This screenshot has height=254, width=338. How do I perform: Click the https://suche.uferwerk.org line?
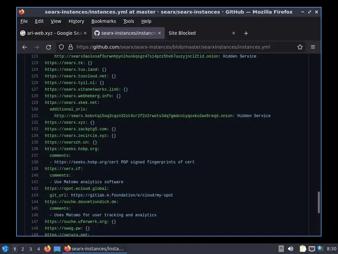coord(81,222)
